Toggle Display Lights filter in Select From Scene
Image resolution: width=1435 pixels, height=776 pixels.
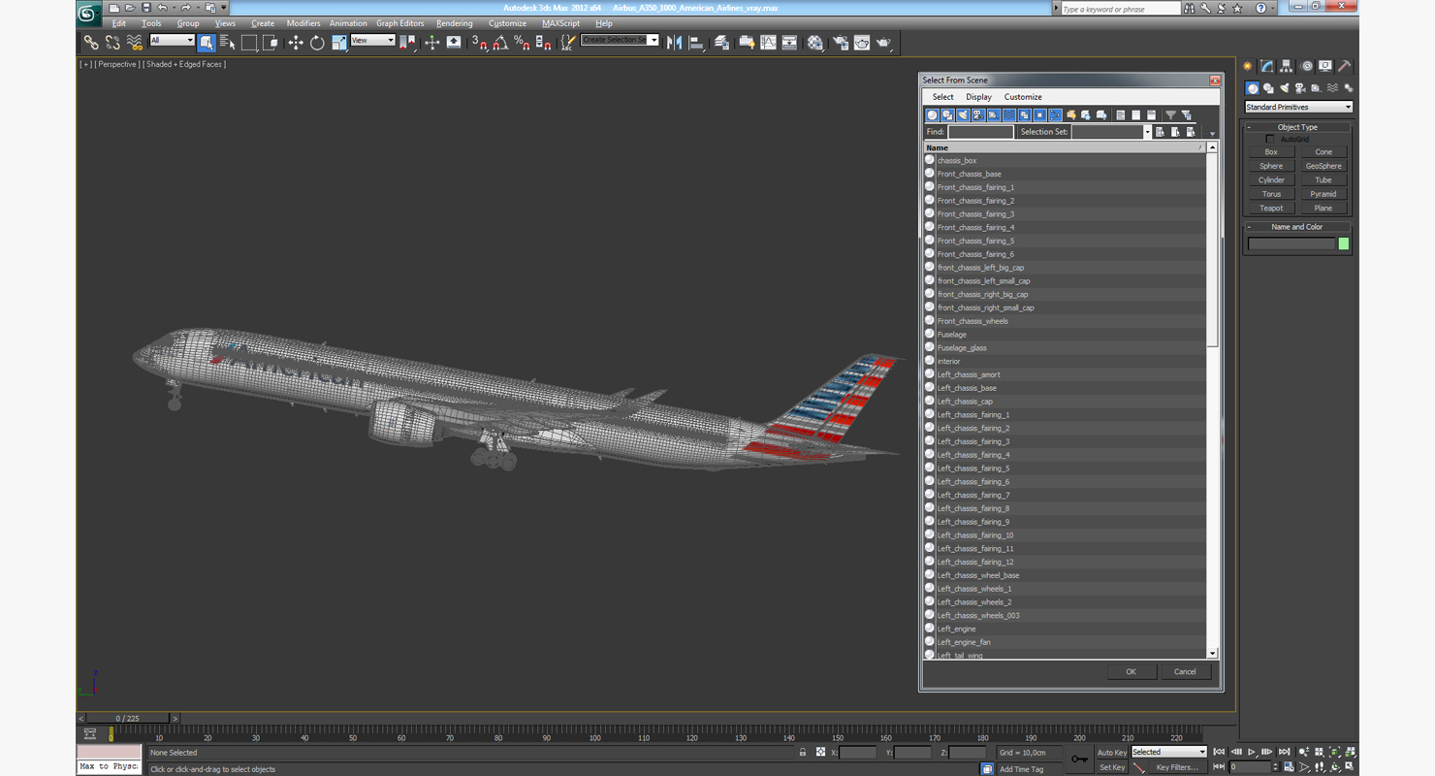[x=963, y=114]
